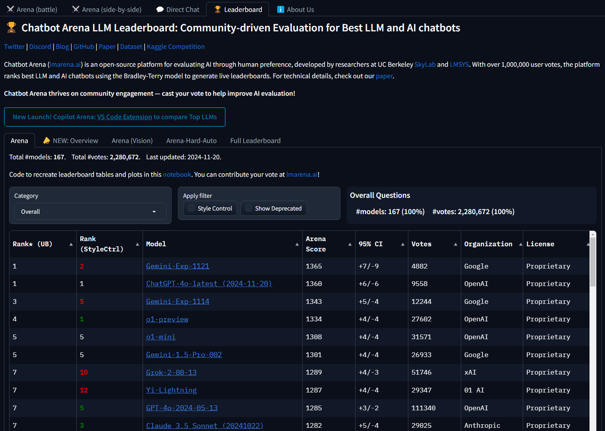Switch to the Arena (battle) tab
The width and height of the screenshot is (605, 431).
(x=32, y=10)
